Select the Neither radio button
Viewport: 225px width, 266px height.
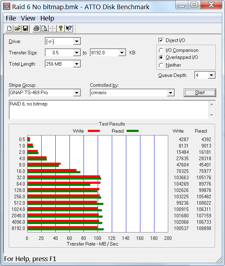(x=161, y=65)
